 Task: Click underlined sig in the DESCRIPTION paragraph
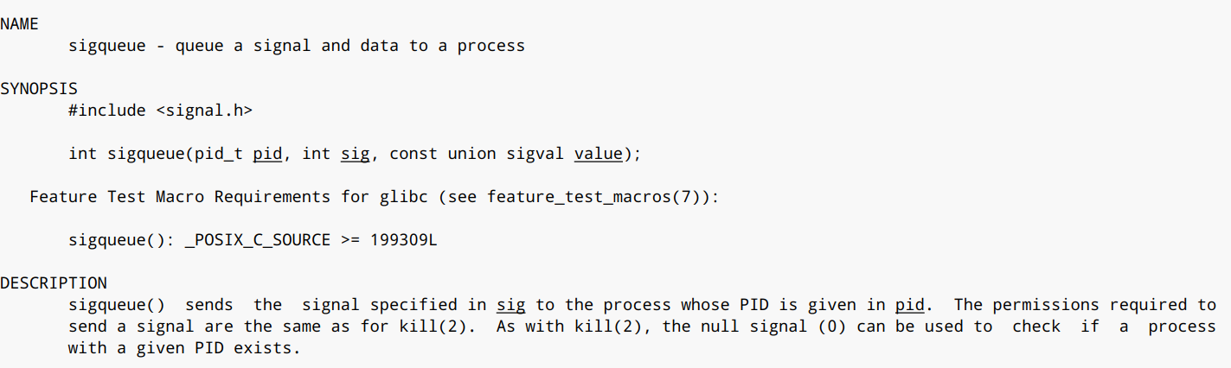pyautogui.click(x=510, y=305)
